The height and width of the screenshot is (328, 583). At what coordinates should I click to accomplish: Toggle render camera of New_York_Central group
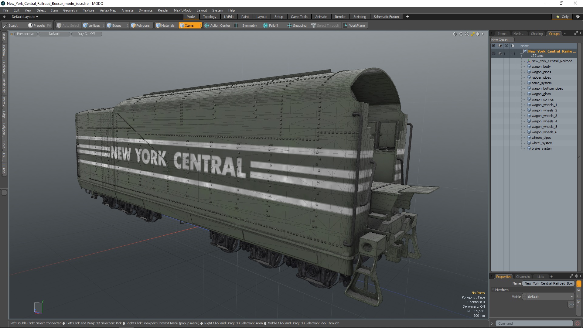500,53
